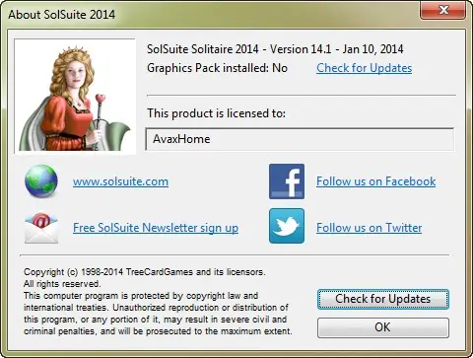Click the Twitter bird icon
This screenshot has height=358, width=473.
click(287, 226)
